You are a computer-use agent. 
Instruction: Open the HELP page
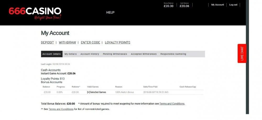click(x=110, y=12)
